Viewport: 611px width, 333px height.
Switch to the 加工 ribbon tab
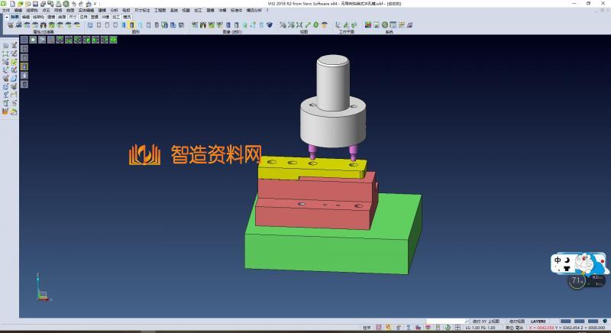[x=116, y=17]
